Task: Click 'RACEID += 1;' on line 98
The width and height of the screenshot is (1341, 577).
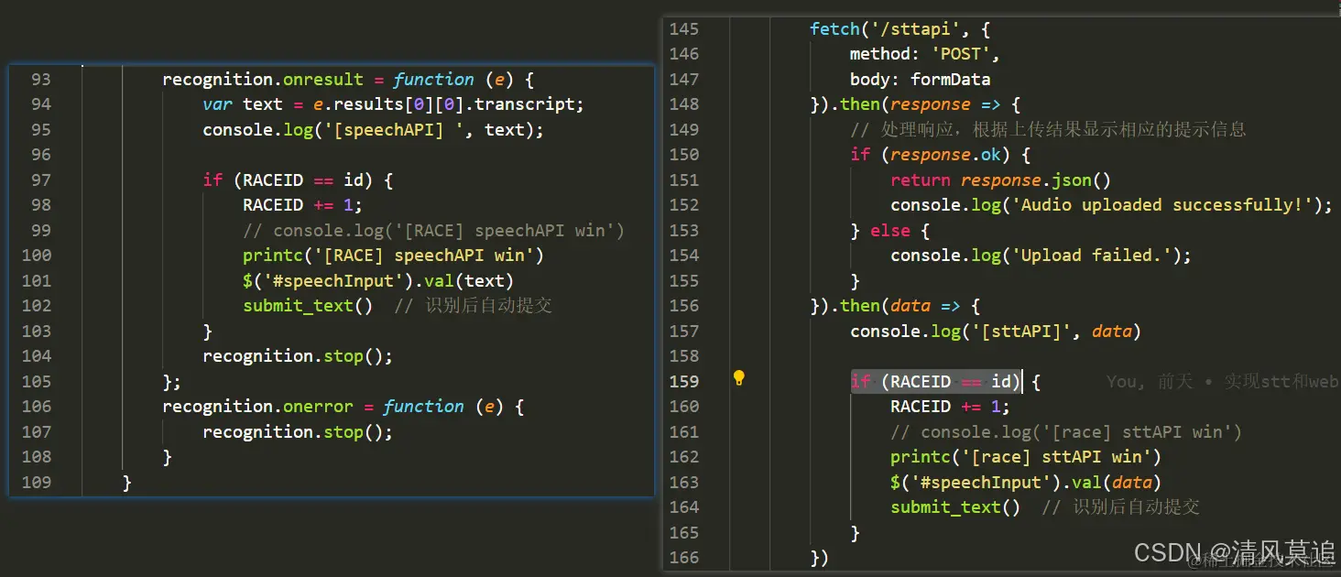Action: point(303,205)
